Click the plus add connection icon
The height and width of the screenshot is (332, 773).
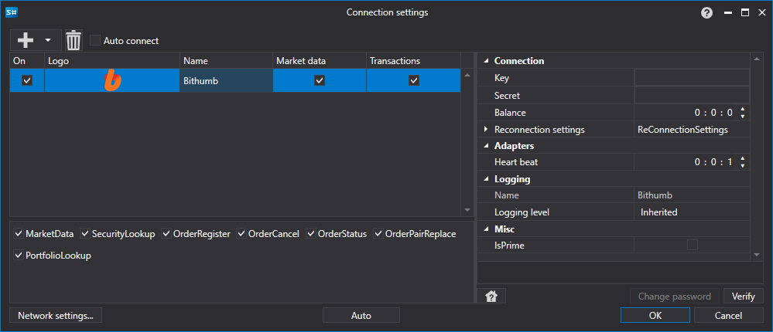26,40
